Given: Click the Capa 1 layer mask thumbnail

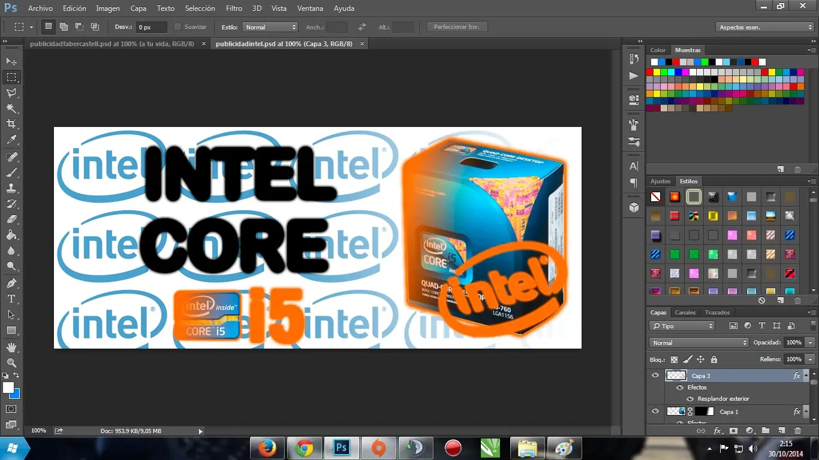Looking at the screenshot, I should [705, 411].
